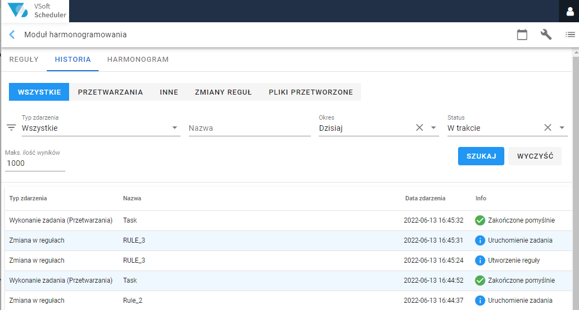The image size is (579, 310).
Task: Click the WYCZYŚĆ button
Action: coord(535,156)
